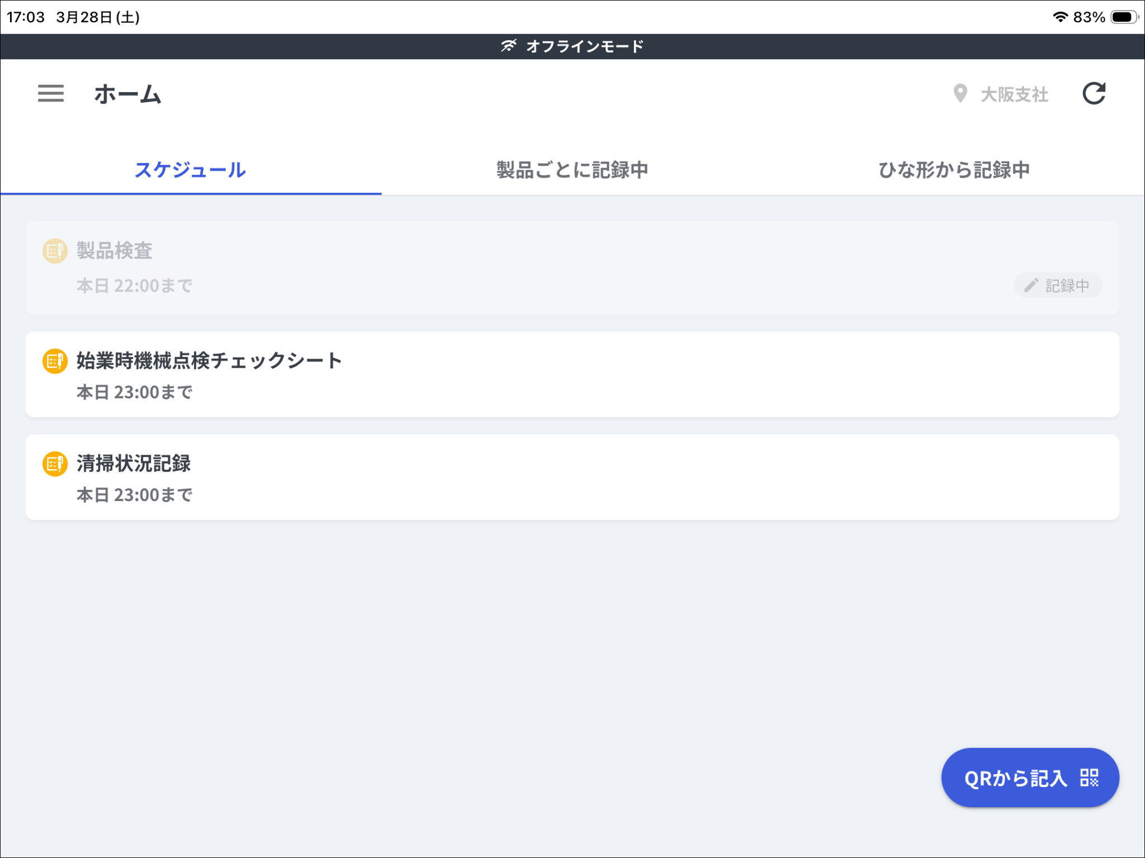This screenshot has height=858, width=1145.
Task: Tap the 始業時機械点検チェックシート yellow icon
Action: click(55, 361)
